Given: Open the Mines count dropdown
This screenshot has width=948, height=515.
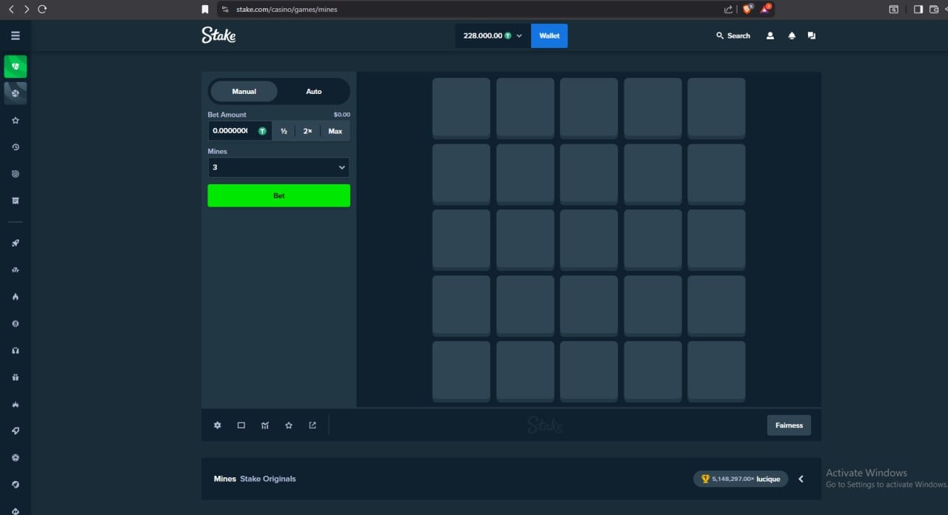Looking at the screenshot, I should pyautogui.click(x=278, y=167).
